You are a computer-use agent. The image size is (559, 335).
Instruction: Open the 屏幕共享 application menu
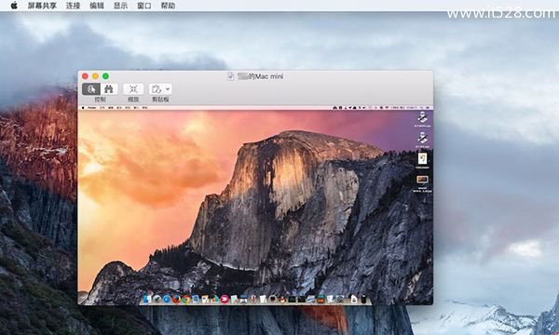[42, 6]
